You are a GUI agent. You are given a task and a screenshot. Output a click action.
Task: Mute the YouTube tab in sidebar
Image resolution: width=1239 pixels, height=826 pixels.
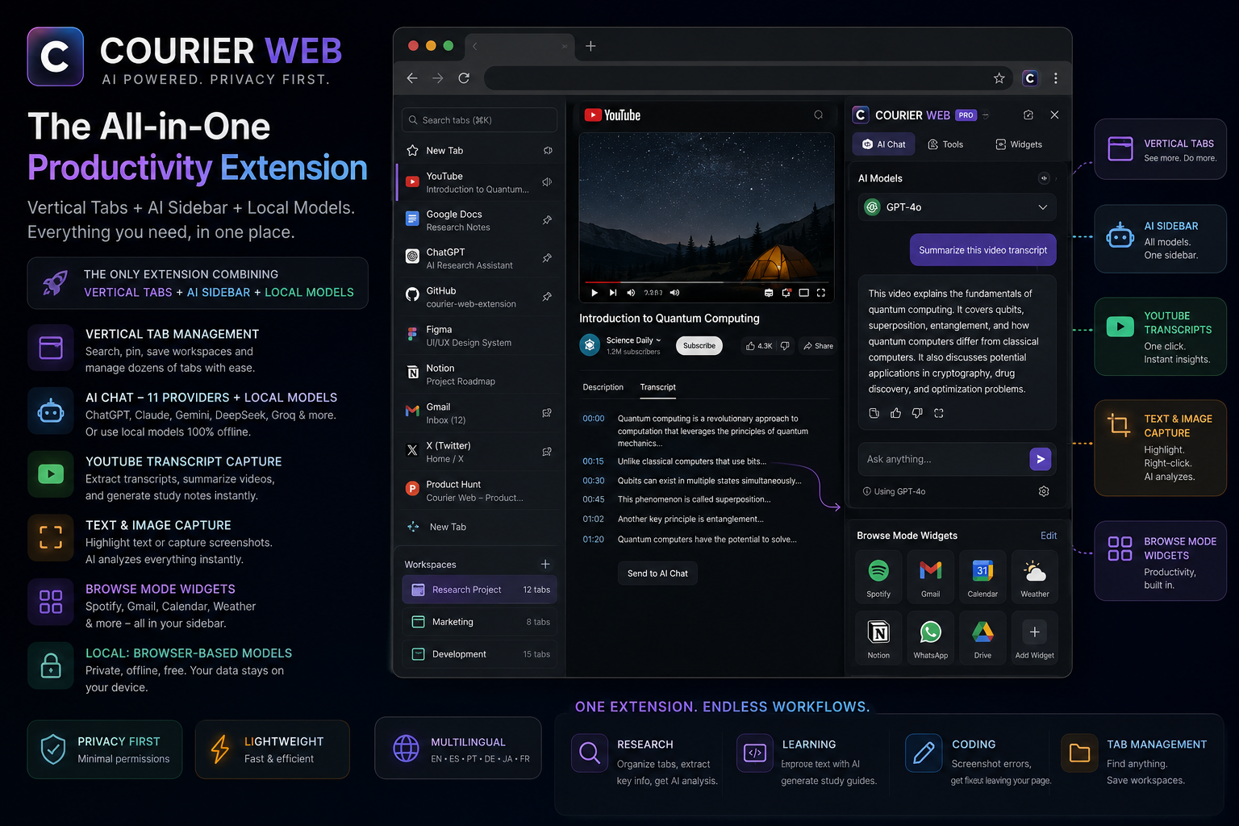click(547, 182)
